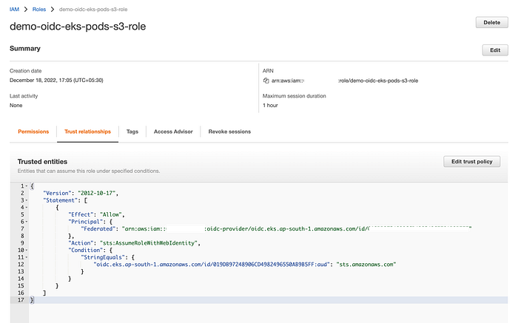Open the Roles breadcrumb link
518x323 pixels.
pyautogui.click(x=39, y=9)
